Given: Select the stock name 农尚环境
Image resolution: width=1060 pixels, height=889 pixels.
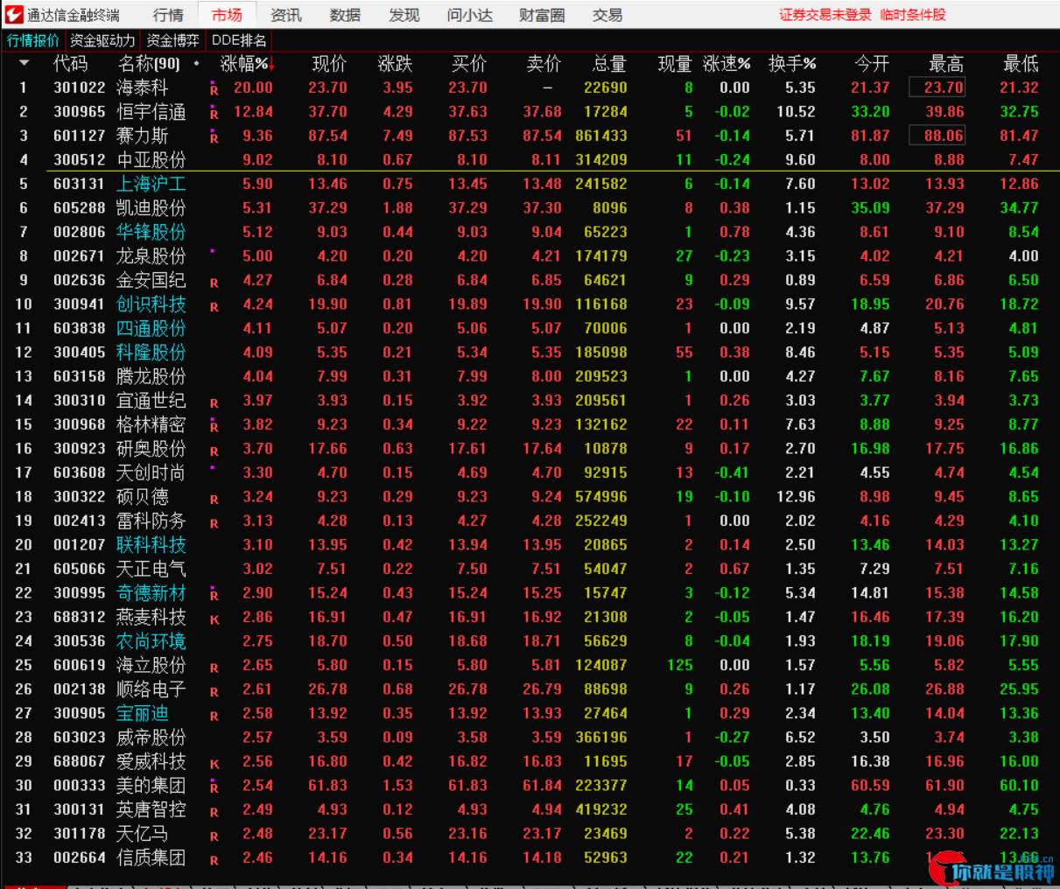Looking at the screenshot, I should (x=151, y=641).
